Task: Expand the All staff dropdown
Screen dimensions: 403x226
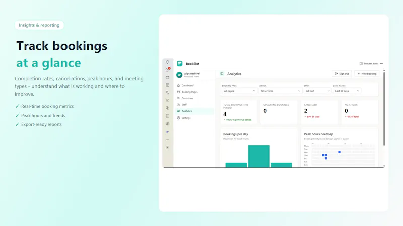Action: point(318,91)
